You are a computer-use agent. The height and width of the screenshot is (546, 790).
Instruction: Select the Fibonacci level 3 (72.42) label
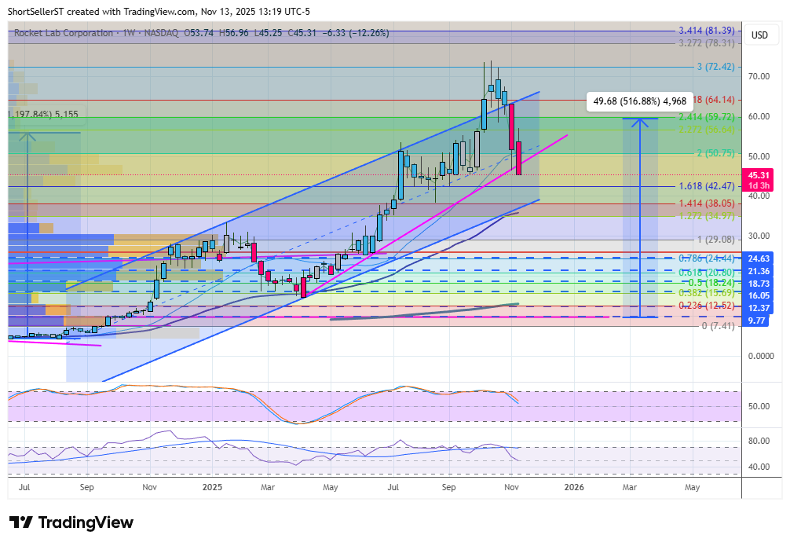tap(715, 67)
